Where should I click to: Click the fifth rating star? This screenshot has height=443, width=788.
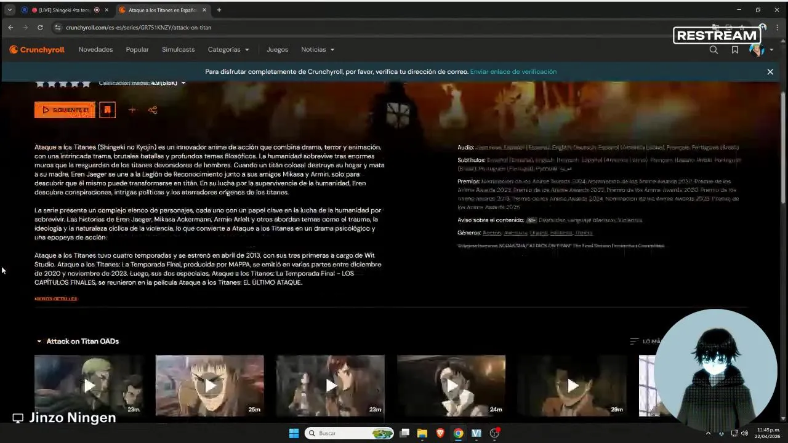(x=86, y=83)
